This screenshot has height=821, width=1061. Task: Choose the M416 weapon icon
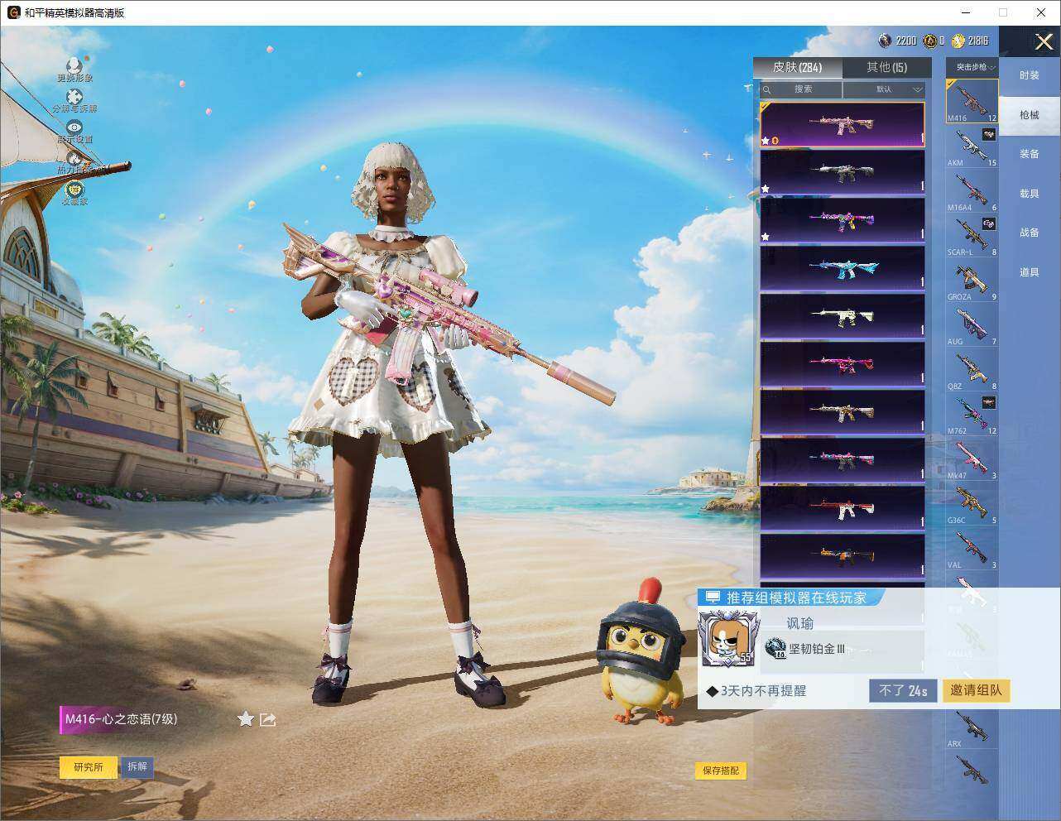[972, 101]
